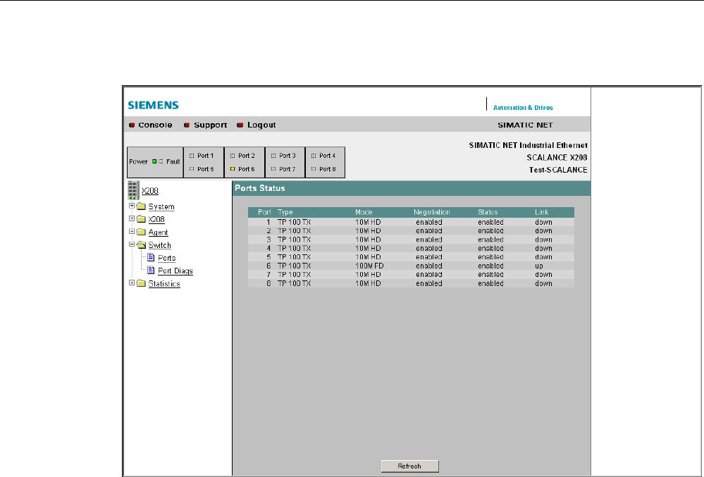
Task: Click the green Power LED indicator
Action: (x=154, y=161)
